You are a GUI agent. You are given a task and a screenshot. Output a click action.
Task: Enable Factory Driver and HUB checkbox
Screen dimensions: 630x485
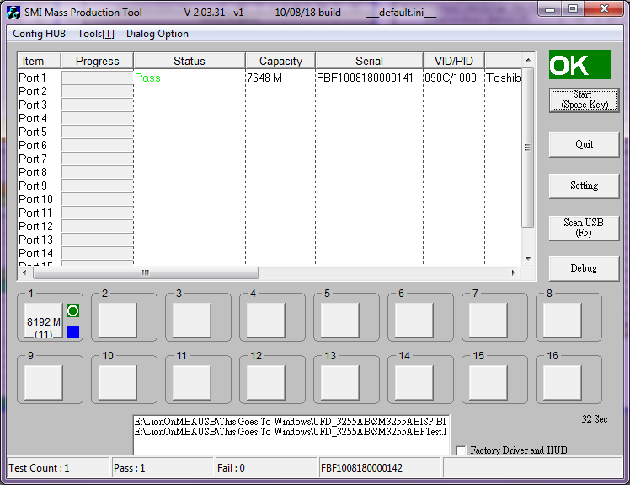pos(461,450)
